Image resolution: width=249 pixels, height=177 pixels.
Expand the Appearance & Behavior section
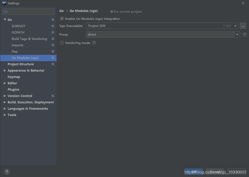(5, 71)
